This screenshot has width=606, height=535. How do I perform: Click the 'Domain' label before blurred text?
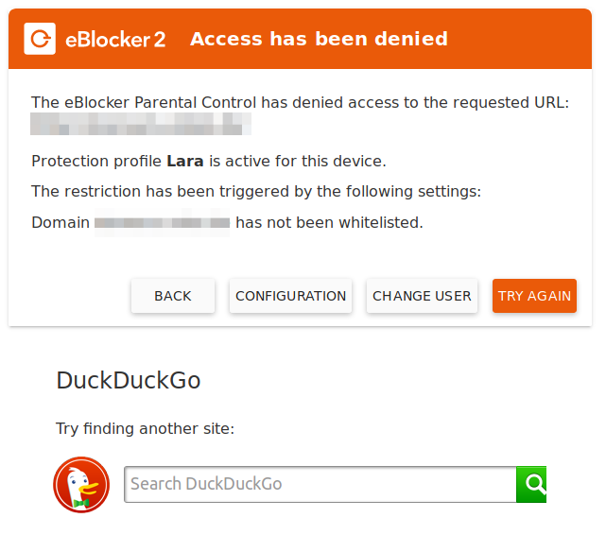(x=61, y=222)
